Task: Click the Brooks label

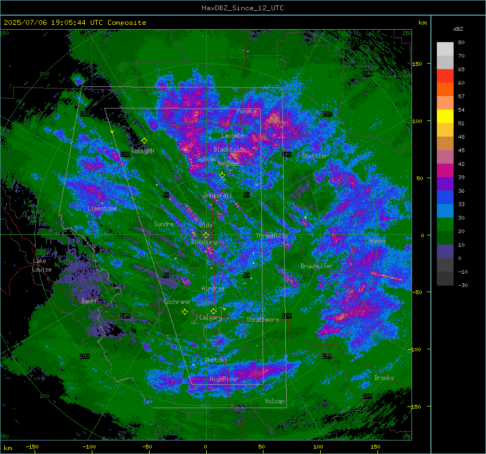Action: tap(384, 378)
